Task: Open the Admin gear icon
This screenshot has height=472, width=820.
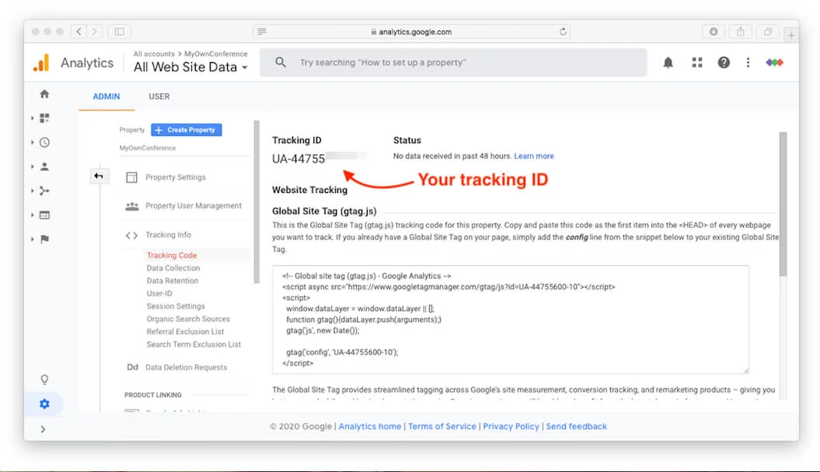Action: coord(44,404)
